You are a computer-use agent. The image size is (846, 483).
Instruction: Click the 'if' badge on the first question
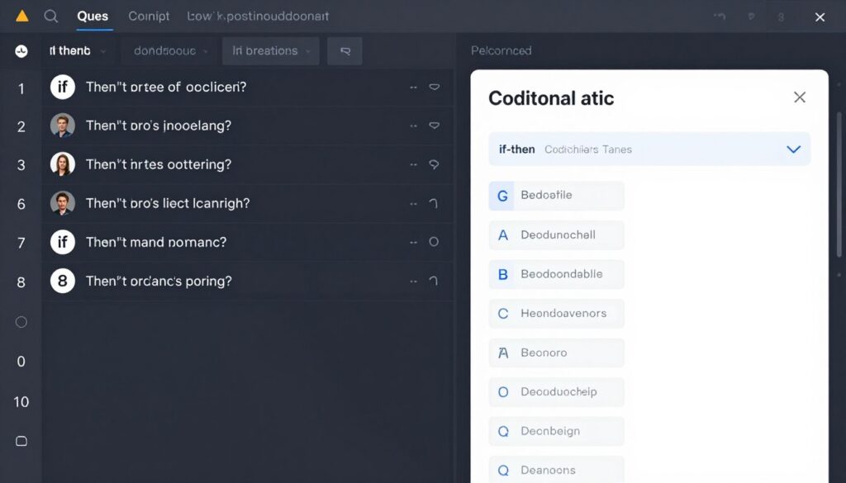click(62, 87)
